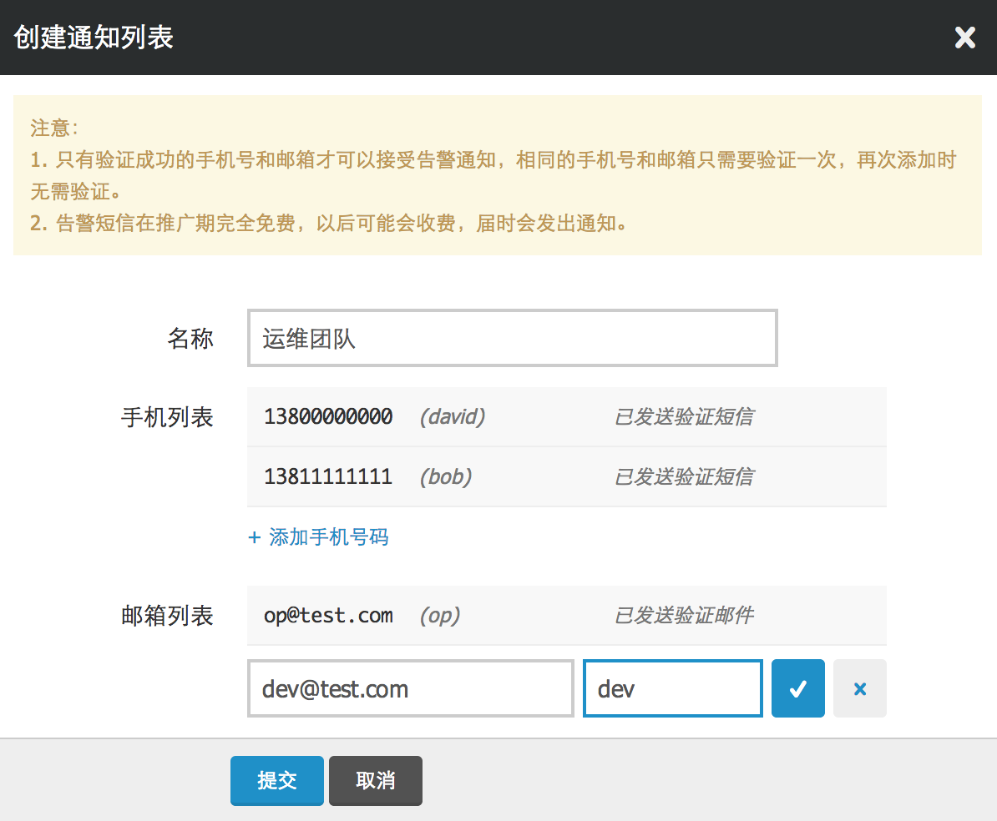
Task: Discard the new email entry with the small x button
Action: point(859,688)
